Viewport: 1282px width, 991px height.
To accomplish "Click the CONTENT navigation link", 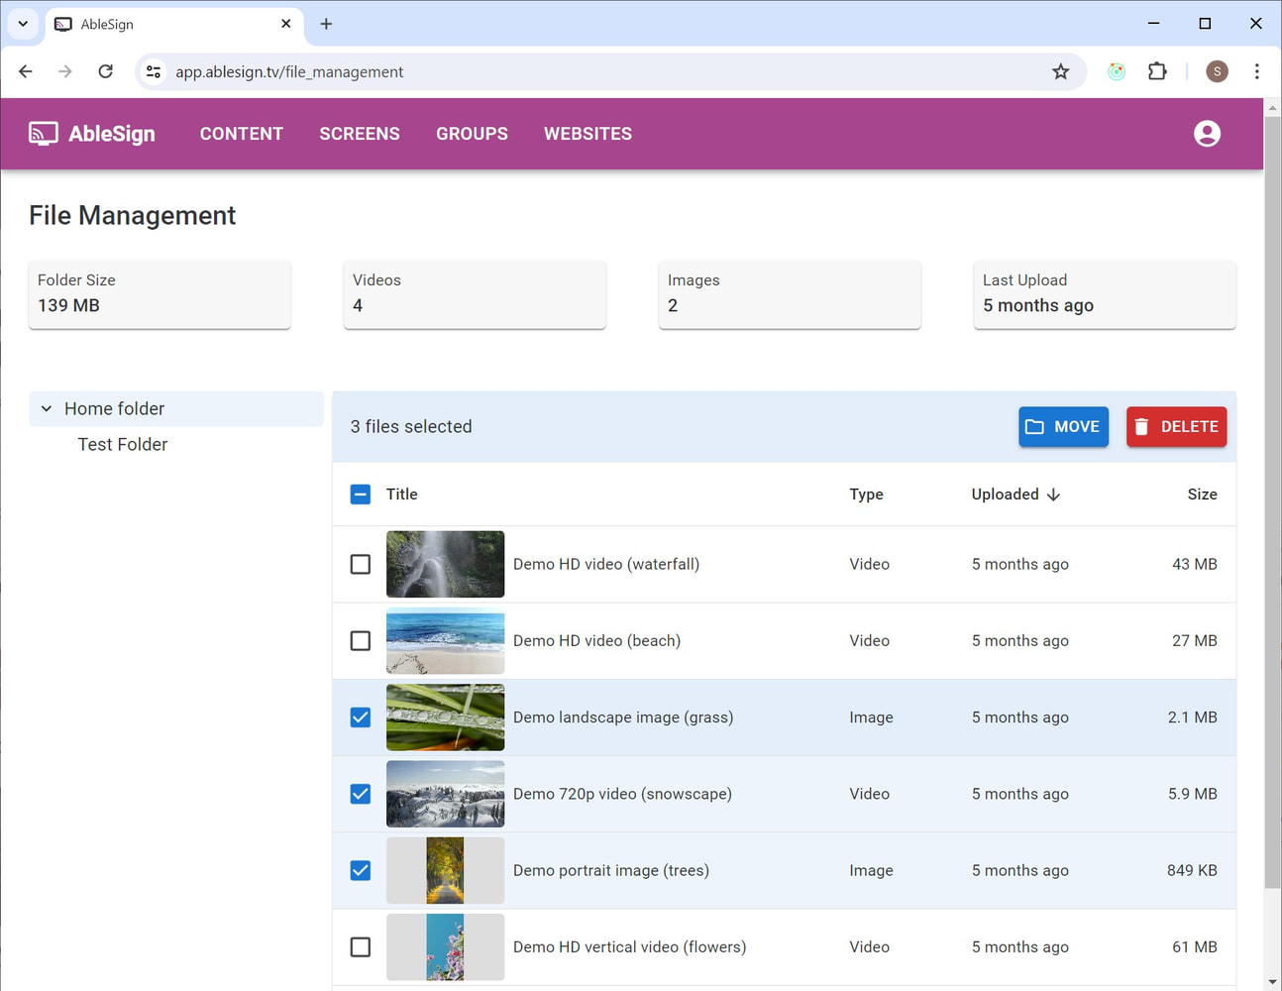I will pyautogui.click(x=241, y=134).
